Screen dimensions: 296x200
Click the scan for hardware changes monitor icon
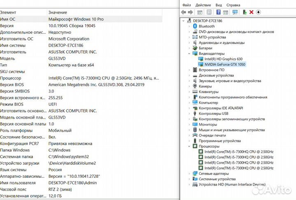pos(235,12)
